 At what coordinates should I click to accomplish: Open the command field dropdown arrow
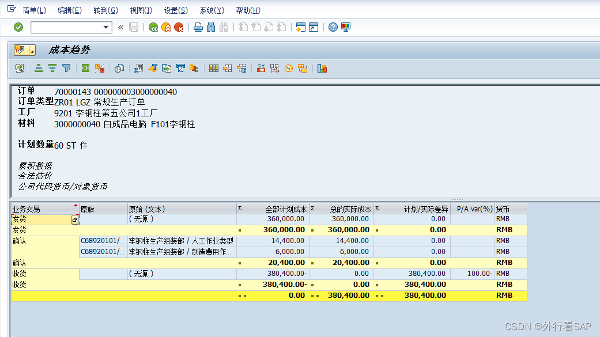(106, 27)
